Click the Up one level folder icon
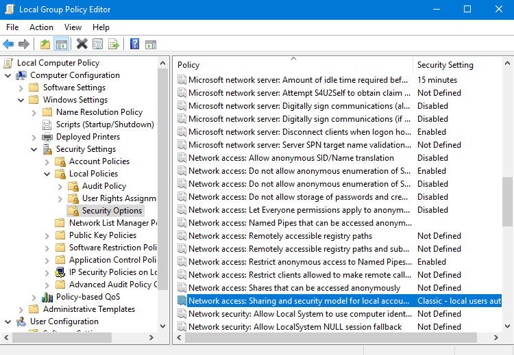The height and width of the screenshot is (355, 514). pos(45,44)
